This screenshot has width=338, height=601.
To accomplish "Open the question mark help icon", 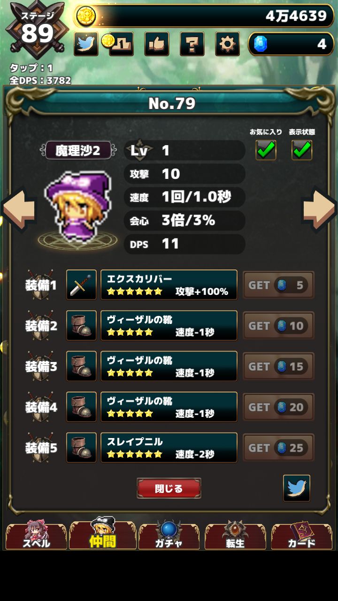I will [x=192, y=44].
